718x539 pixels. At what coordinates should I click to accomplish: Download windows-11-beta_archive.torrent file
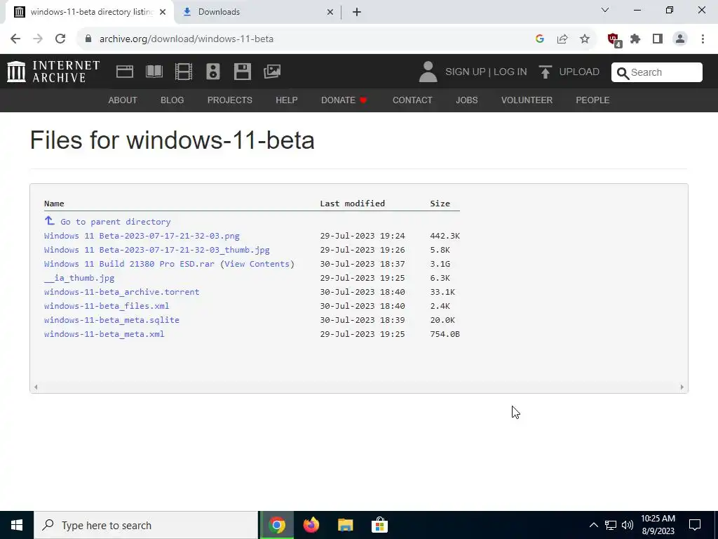[x=122, y=292]
